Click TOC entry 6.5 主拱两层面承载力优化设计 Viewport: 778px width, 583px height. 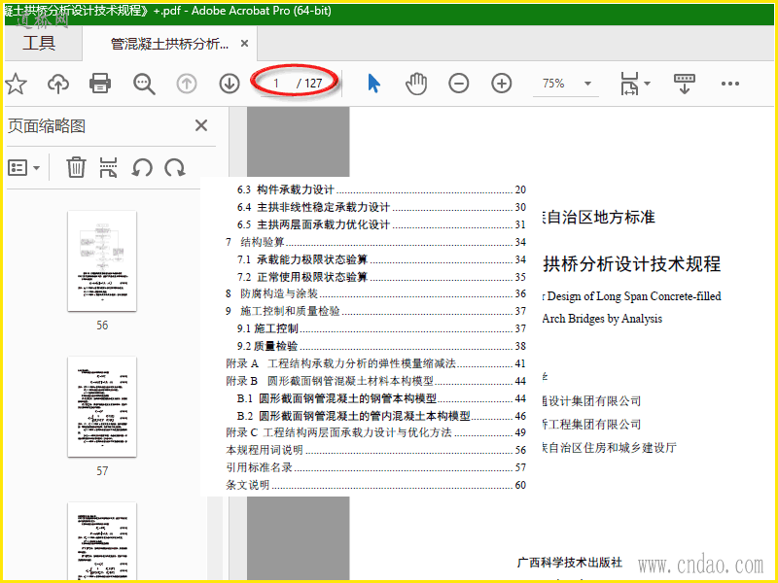click(x=381, y=224)
